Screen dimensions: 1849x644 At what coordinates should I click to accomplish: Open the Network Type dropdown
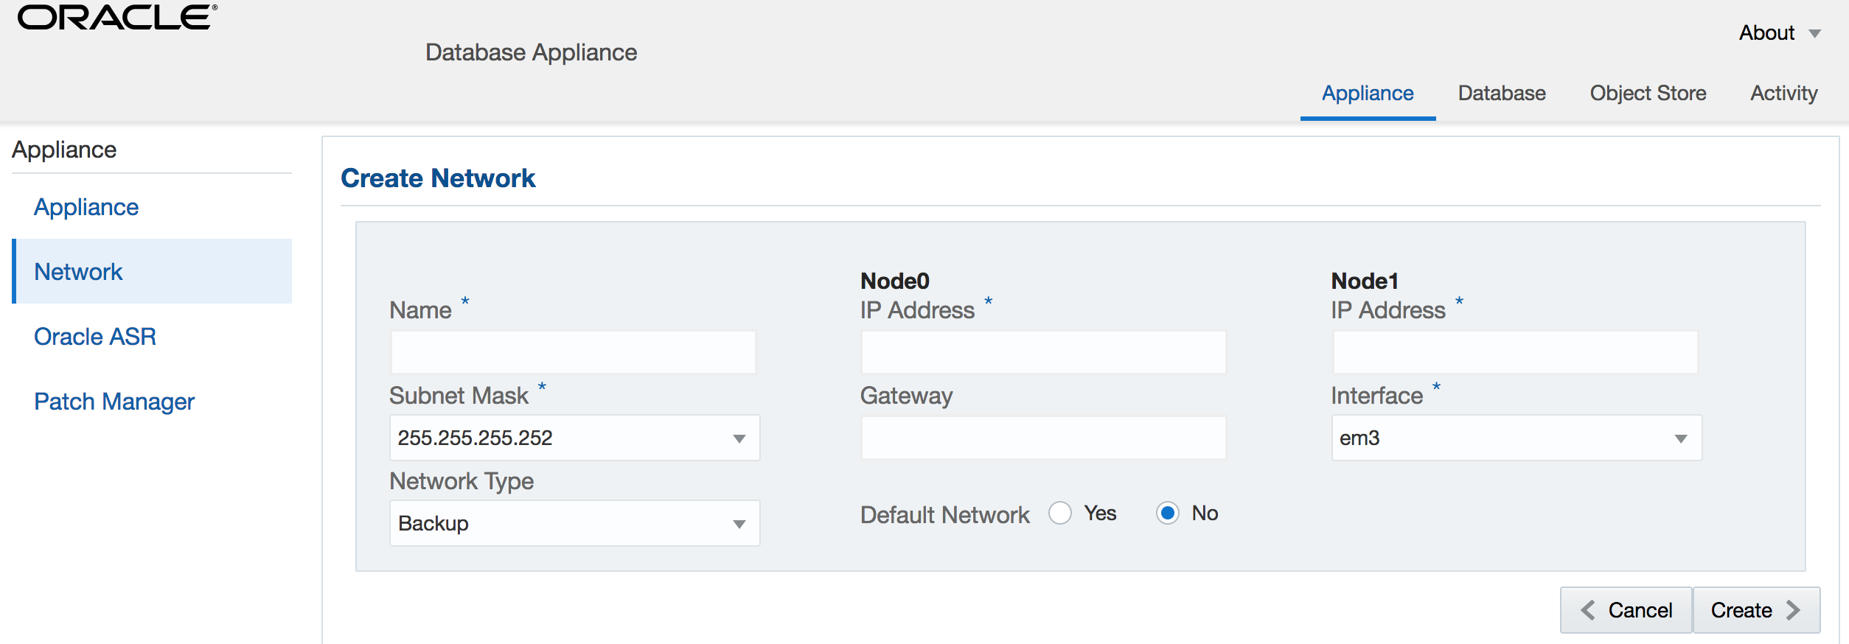coord(574,523)
